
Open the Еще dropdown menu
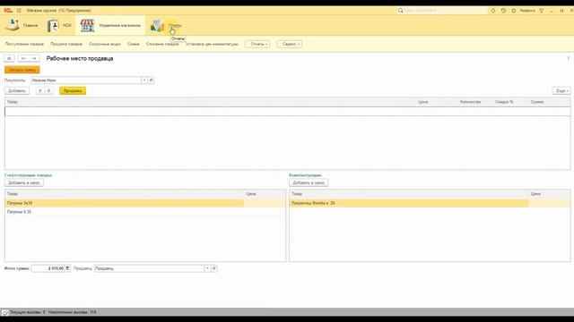click(x=561, y=90)
